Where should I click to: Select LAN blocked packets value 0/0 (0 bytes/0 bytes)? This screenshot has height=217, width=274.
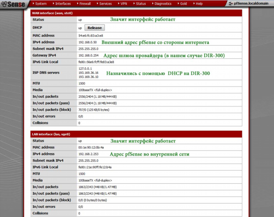pos(93,200)
